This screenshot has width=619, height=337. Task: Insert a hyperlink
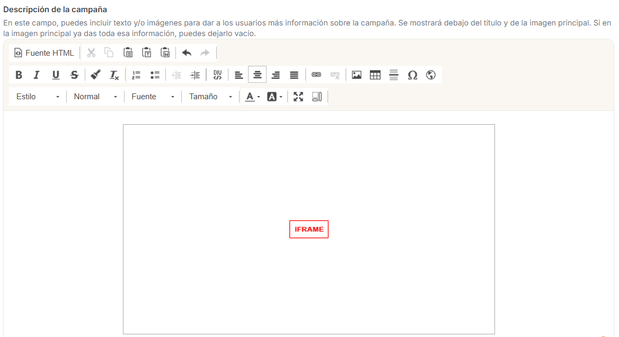point(316,75)
